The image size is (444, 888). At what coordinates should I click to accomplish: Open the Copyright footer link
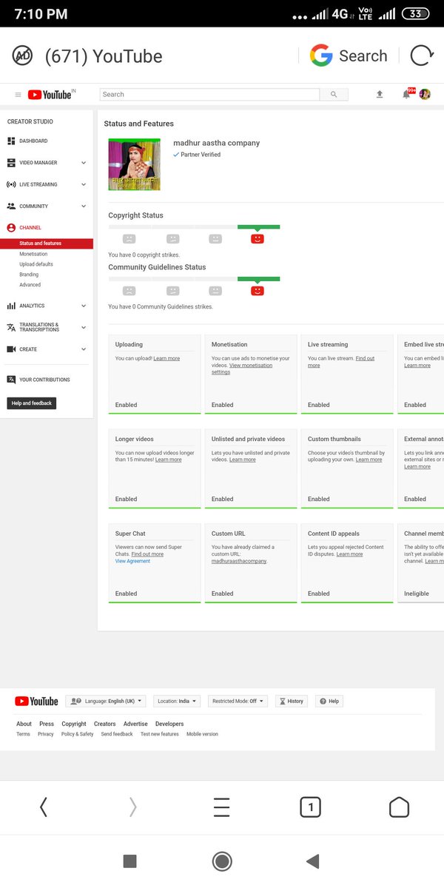pyautogui.click(x=74, y=724)
